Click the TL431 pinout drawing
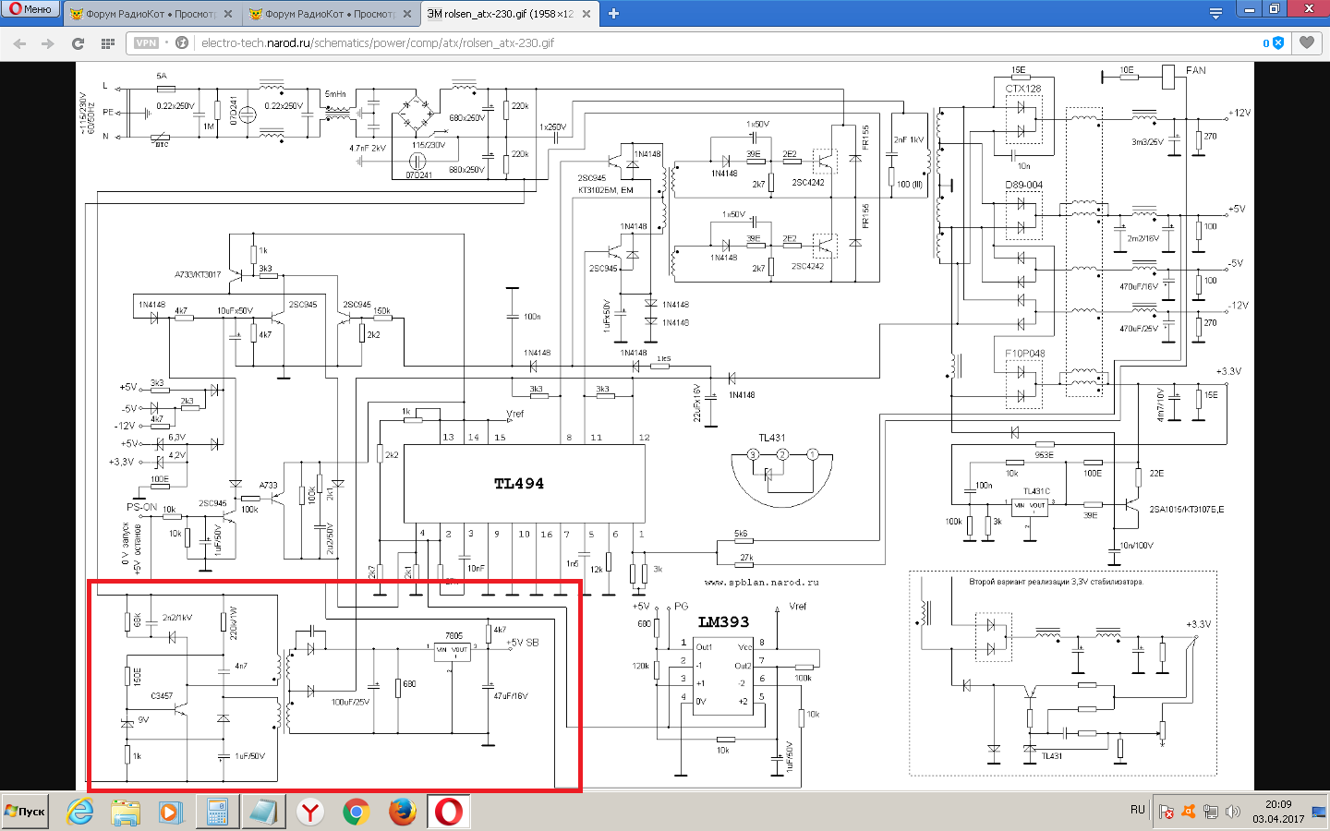Image resolution: width=1330 pixels, height=831 pixels. pos(782,476)
